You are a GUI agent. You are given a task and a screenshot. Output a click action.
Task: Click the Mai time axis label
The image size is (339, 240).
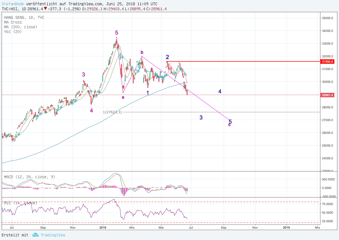pyautogui.click(x=162, y=228)
